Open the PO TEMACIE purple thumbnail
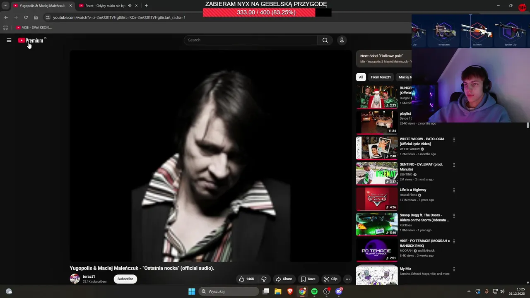Viewport: 530px width, 298px height. point(377,250)
